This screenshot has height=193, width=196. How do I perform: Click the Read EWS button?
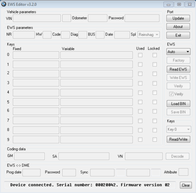178,69
